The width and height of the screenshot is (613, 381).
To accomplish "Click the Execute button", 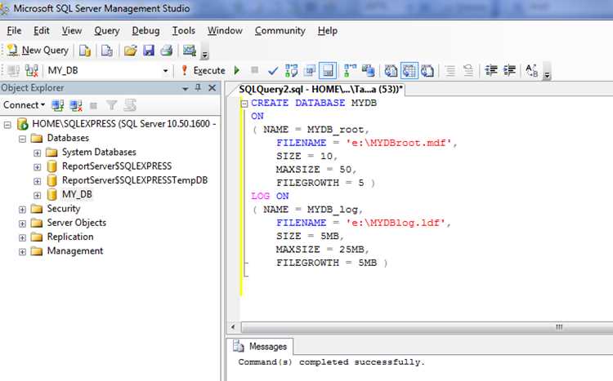I will click(x=203, y=71).
